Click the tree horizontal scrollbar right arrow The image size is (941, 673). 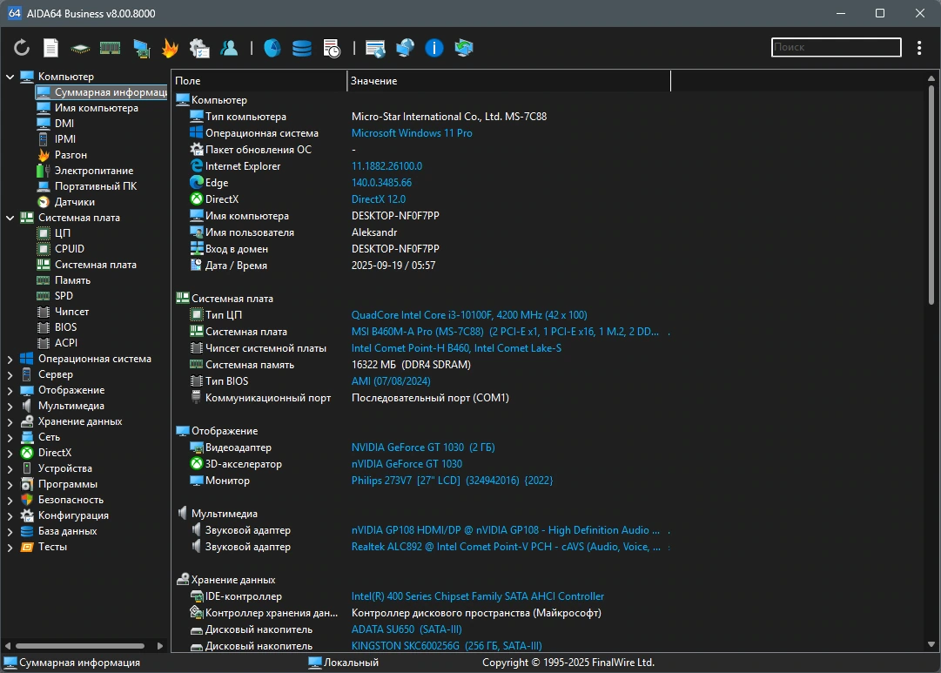pyautogui.click(x=159, y=646)
